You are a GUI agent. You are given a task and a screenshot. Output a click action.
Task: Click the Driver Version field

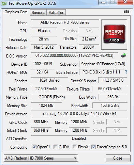point(79,114)
